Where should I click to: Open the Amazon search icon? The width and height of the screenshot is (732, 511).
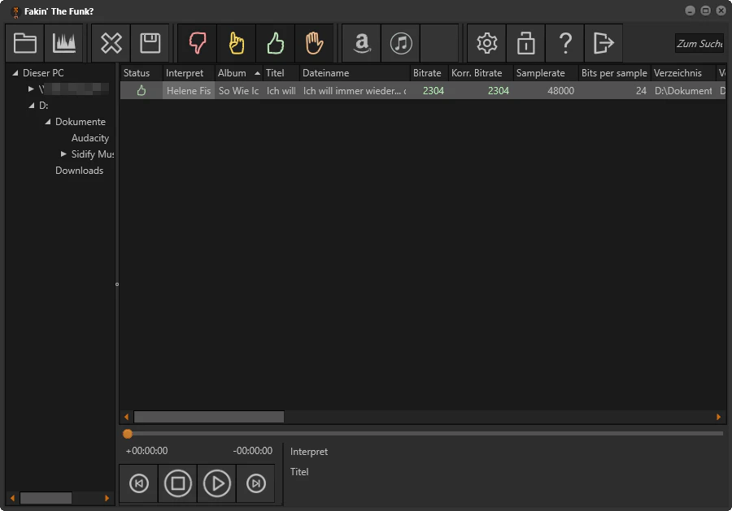tap(362, 43)
